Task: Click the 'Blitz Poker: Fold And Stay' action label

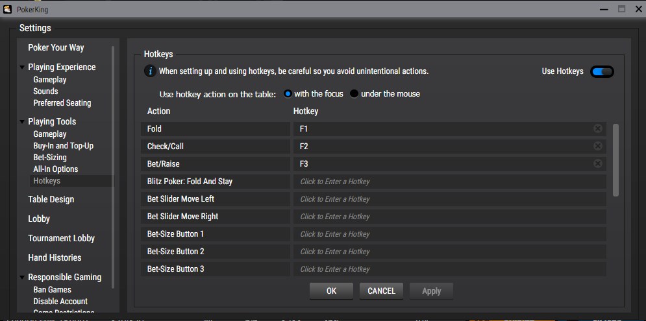Action: click(x=190, y=182)
